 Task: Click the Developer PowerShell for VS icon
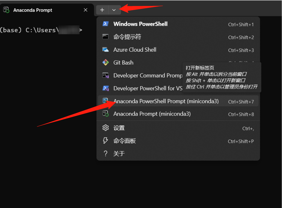[x=106, y=88]
